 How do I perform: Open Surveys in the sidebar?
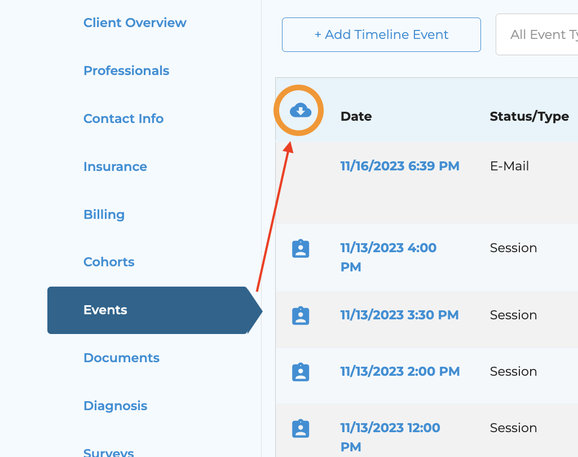[108, 452]
